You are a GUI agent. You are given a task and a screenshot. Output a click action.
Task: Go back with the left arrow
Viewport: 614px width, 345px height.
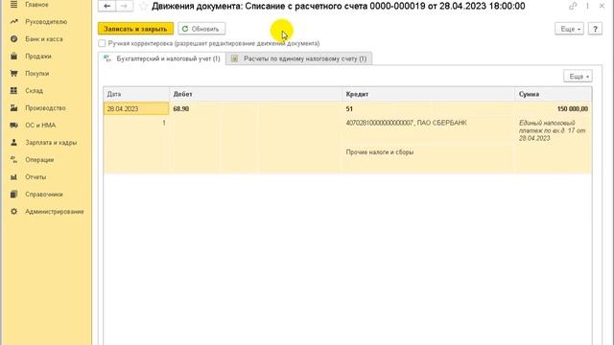click(106, 6)
